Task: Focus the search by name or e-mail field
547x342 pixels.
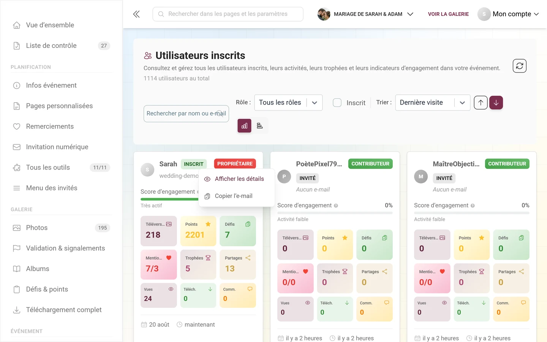Action: point(186,114)
